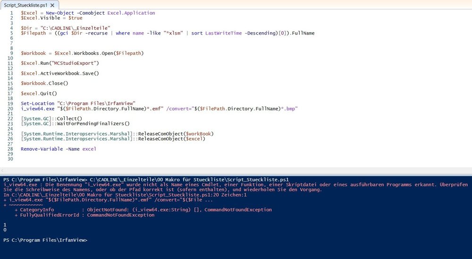This screenshot has width=472, height=259.
Task: Click LastWriteTime in the $Filepath line
Action: (x=224, y=33)
